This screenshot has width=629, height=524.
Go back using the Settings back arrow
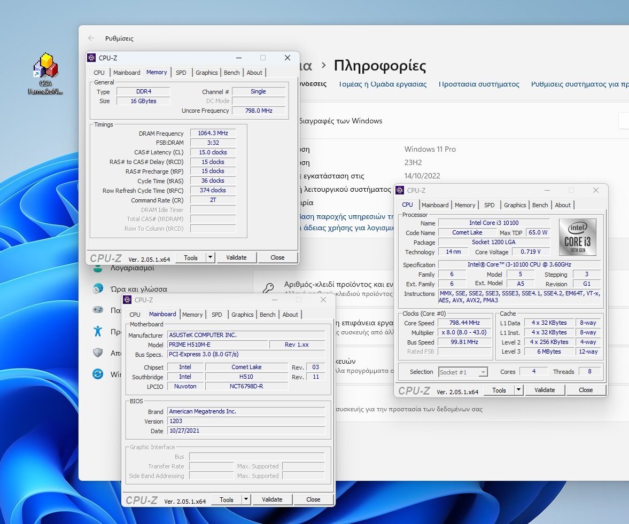[91, 38]
